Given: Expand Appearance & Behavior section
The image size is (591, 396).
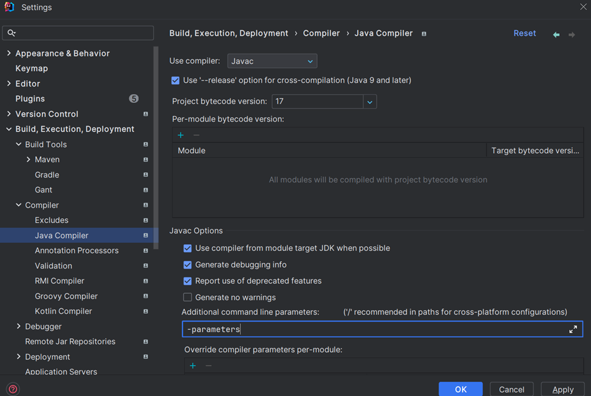Looking at the screenshot, I should [x=9, y=53].
